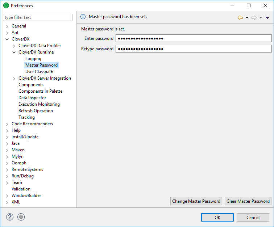
Task: Open the preferences view menu triangle
Action: click(267, 18)
